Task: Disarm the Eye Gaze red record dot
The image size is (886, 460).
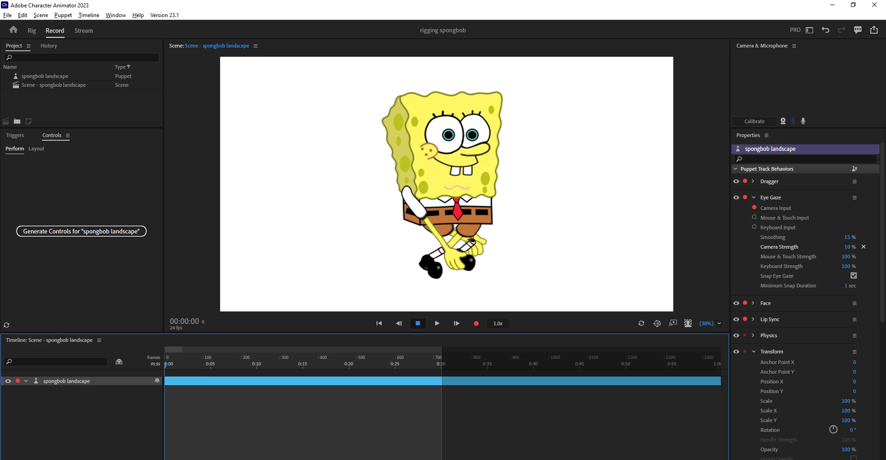Action: 745,197
